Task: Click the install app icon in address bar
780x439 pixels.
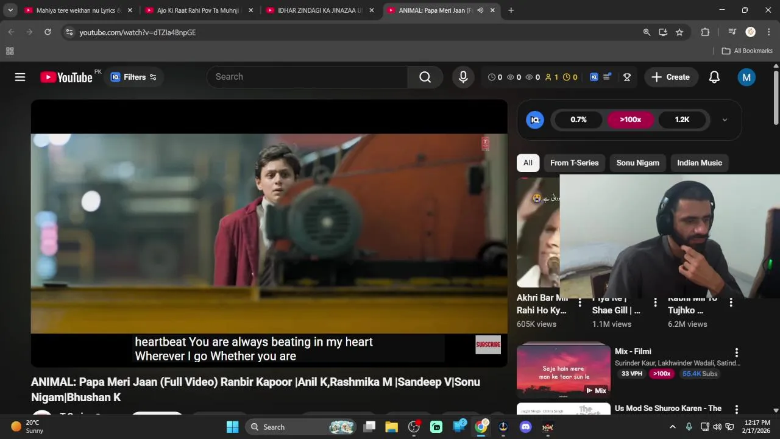Action: 663,32
